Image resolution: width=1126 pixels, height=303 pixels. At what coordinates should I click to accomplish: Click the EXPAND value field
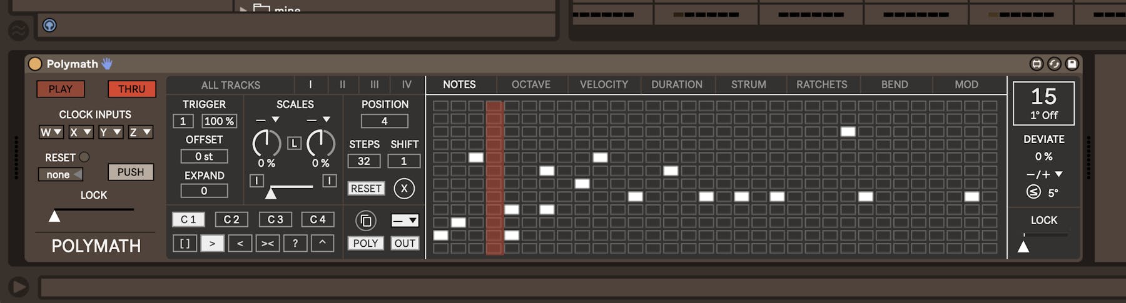(204, 191)
